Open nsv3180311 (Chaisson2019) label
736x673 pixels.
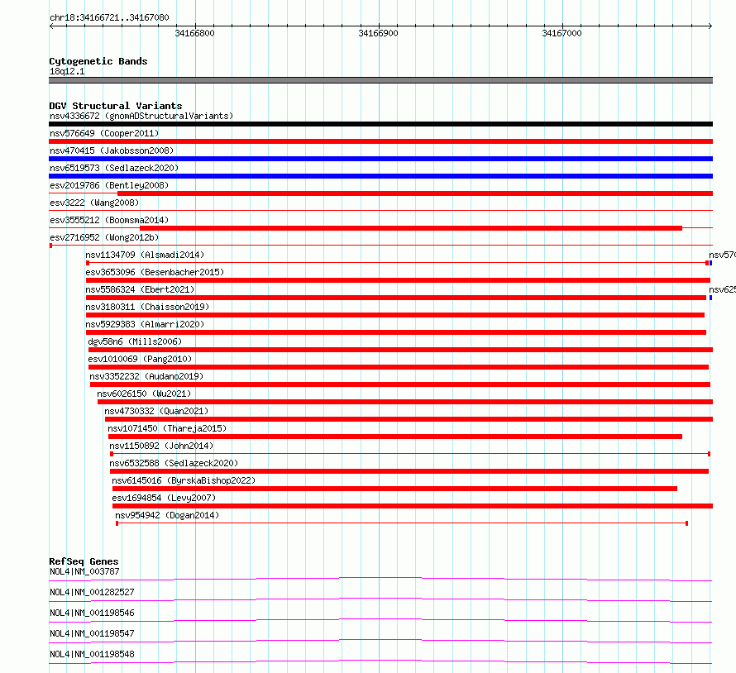(x=147, y=307)
